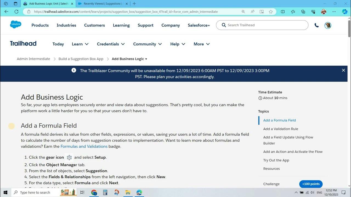This screenshot has width=351, height=197.
Task: Expand the More dropdown menu
Action: 202,44
